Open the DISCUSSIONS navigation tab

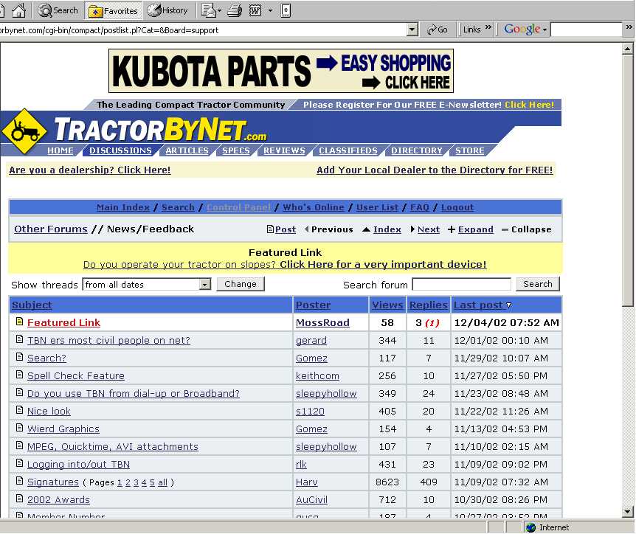pyautogui.click(x=120, y=150)
